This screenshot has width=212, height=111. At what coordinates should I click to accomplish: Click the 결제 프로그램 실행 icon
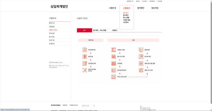tap(141, 63)
